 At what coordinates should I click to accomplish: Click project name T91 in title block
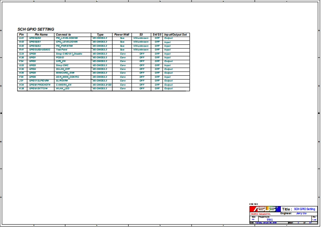click(270, 220)
